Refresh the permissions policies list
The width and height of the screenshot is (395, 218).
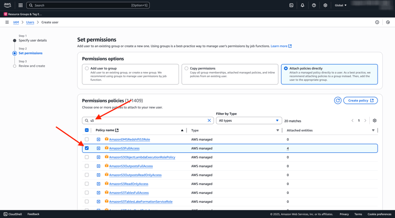tap(338, 100)
